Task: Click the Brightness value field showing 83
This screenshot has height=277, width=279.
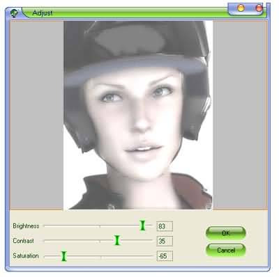Action: pyautogui.click(x=165, y=226)
